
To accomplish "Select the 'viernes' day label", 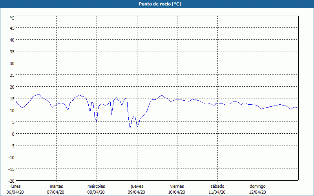I will pos(177,186).
